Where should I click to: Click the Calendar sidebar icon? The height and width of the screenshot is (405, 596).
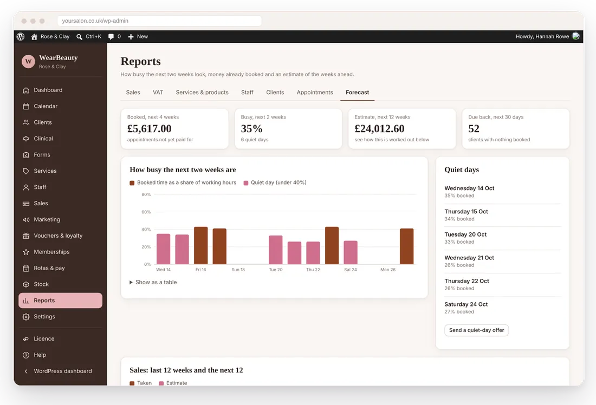coord(26,106)
